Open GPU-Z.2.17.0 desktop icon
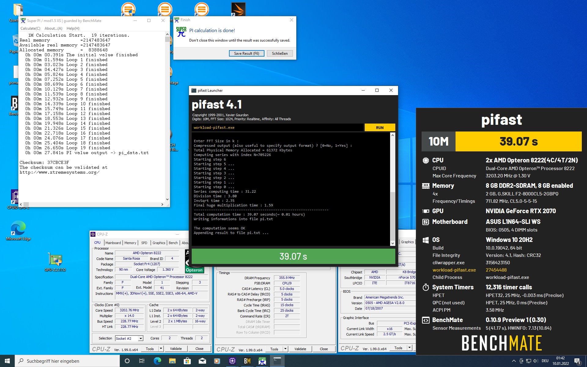This screenshot has height=367, width=587. click(55, 262)
